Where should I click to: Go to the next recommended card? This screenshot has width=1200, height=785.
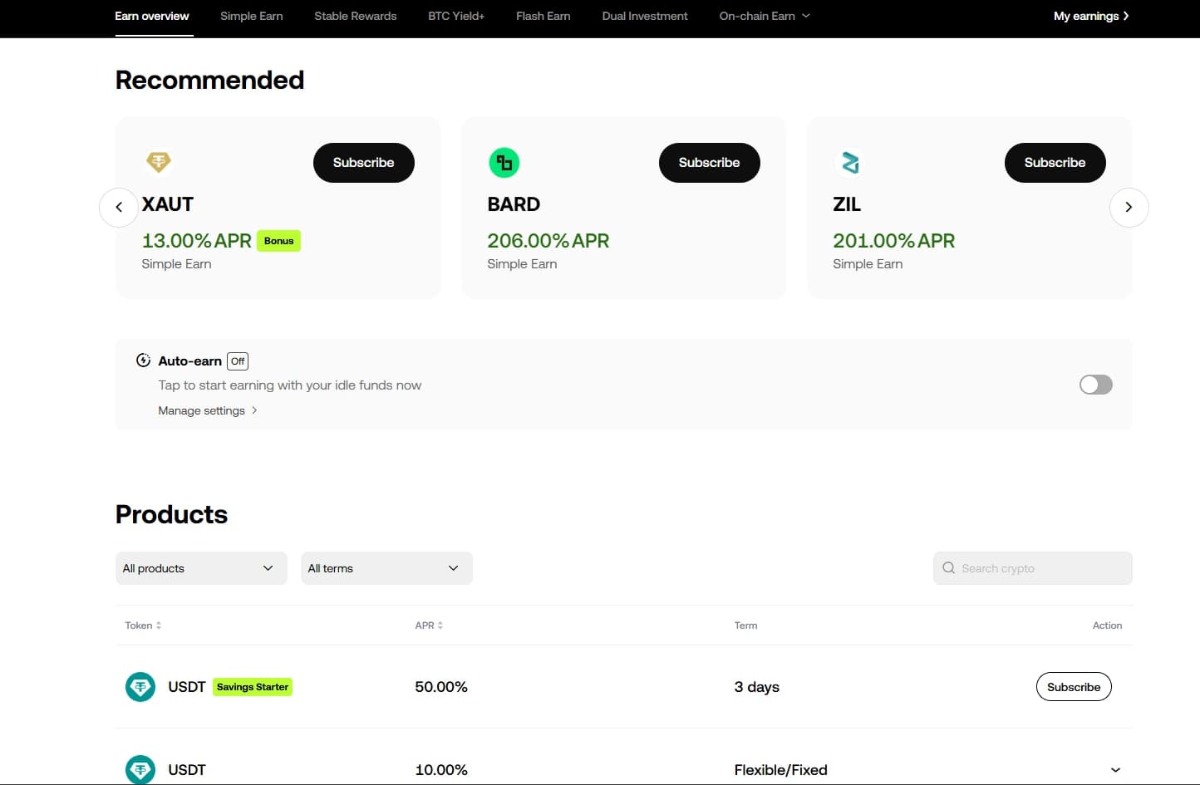(1129, 207)
